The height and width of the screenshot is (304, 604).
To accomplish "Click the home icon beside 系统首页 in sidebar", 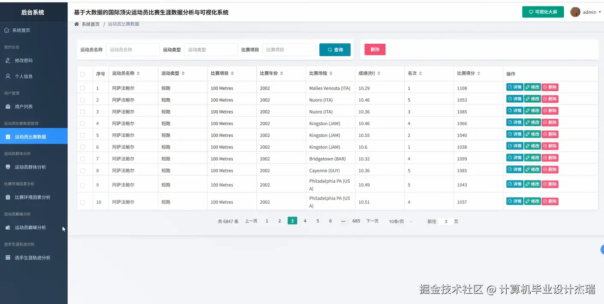I will point(6,30).
